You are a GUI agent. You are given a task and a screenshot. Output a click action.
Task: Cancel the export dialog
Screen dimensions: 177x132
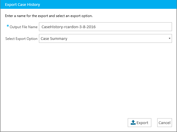(165, 123)
